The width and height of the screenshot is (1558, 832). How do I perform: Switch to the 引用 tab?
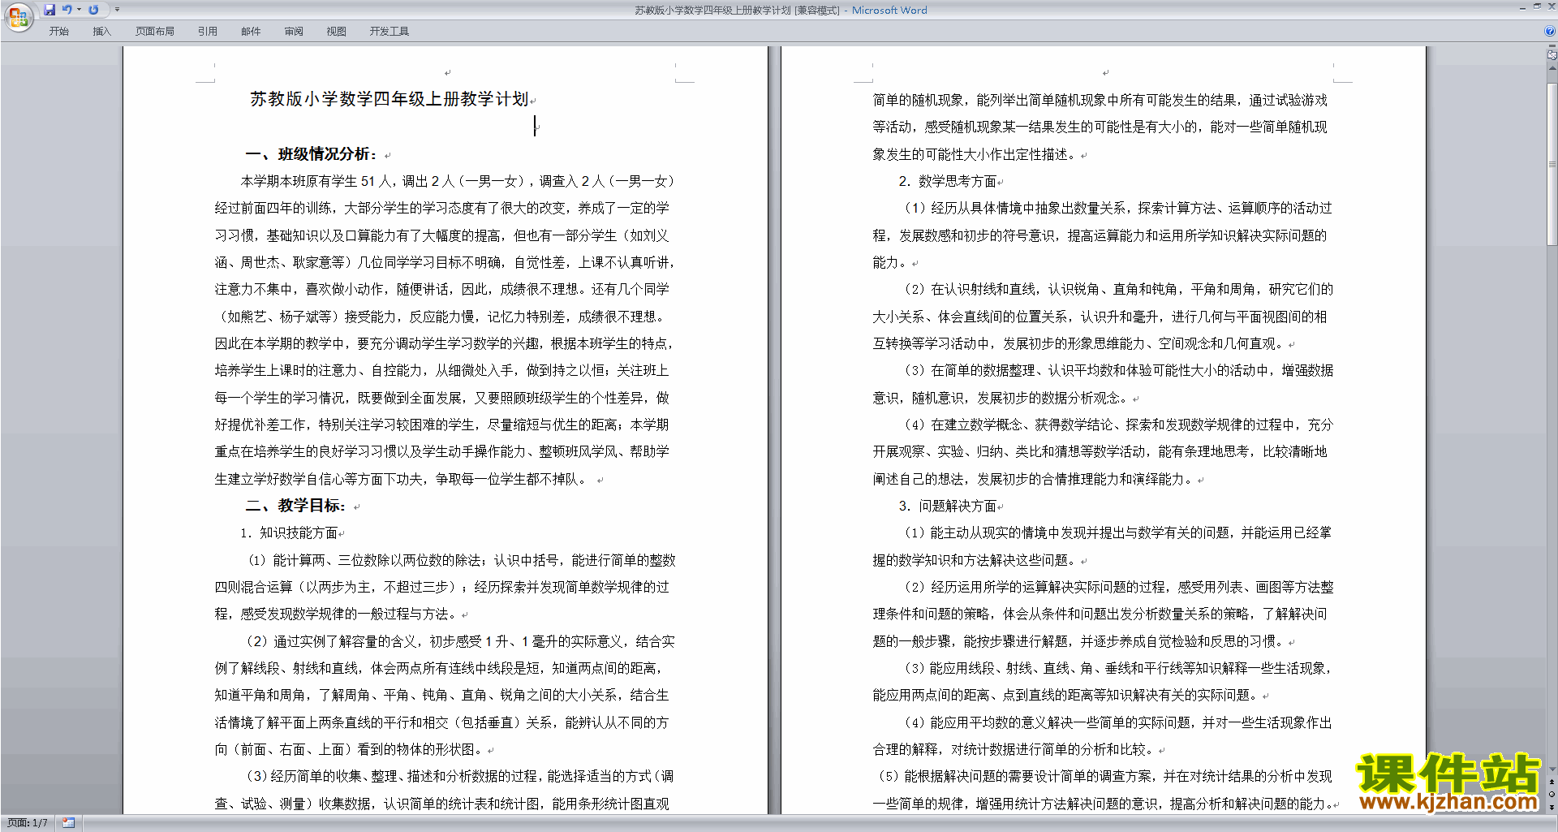207,32
